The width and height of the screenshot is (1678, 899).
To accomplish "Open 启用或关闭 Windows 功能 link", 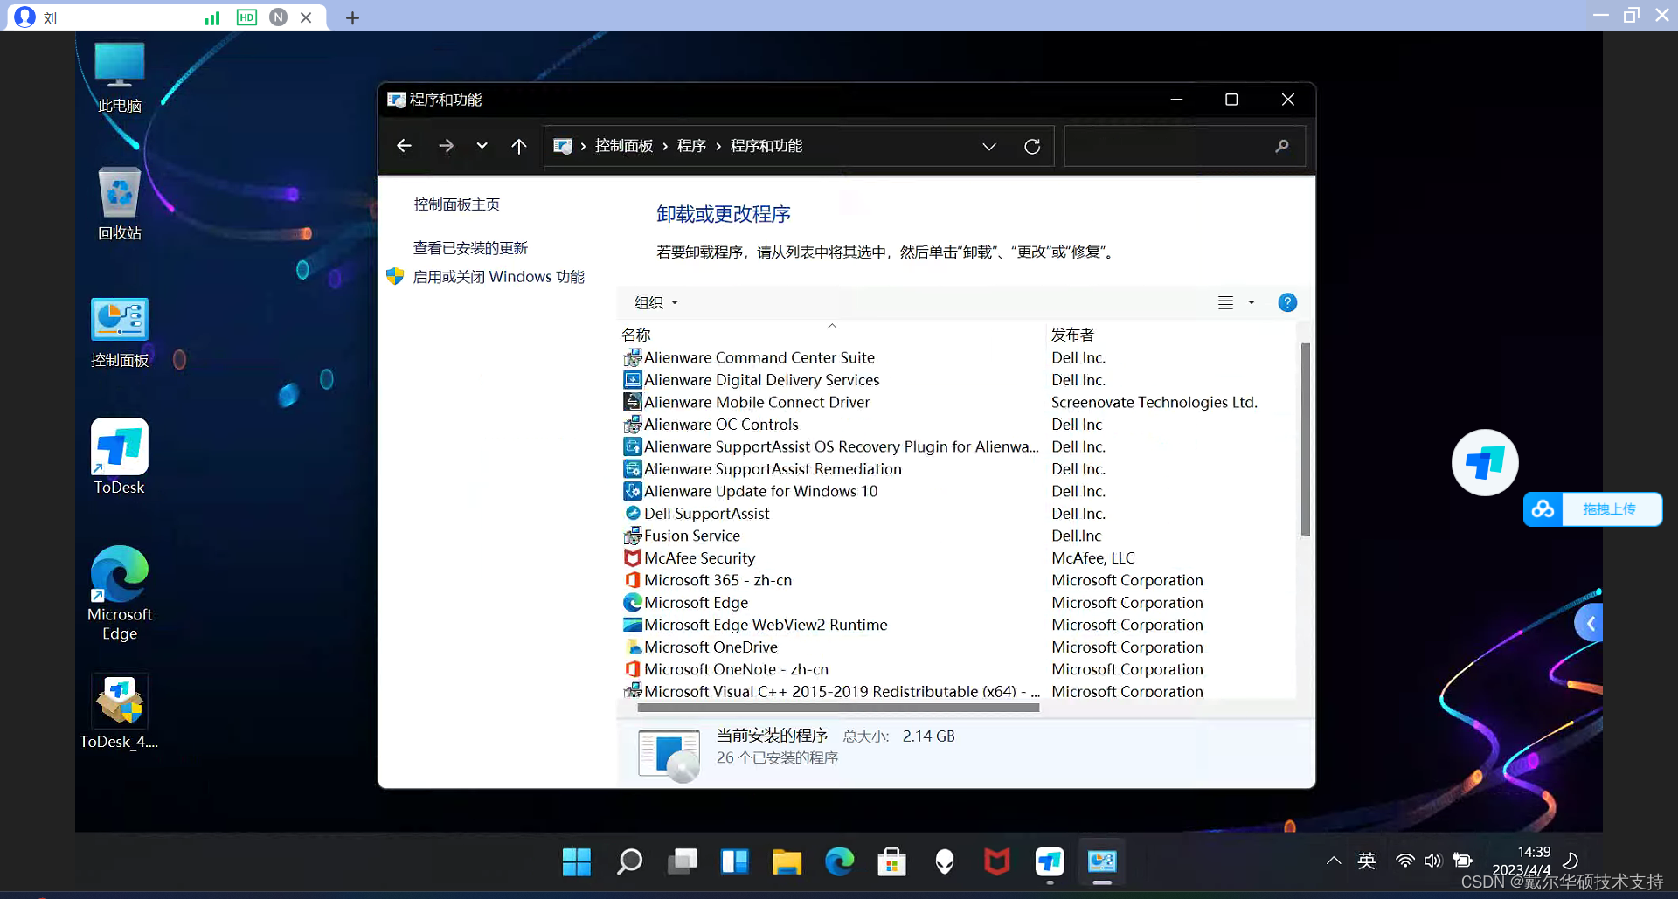I will [x=499, y=276].
